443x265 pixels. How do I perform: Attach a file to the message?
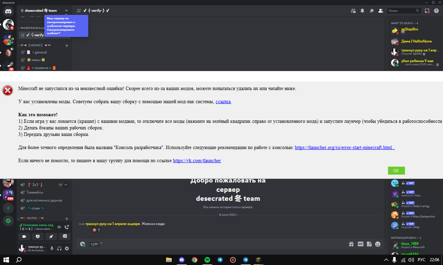point(82,244)
